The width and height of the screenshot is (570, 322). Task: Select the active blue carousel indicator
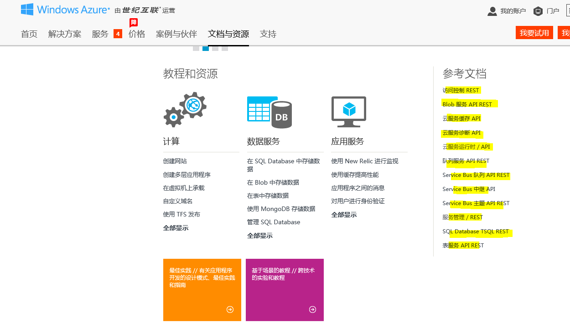[x=206, y=48]
